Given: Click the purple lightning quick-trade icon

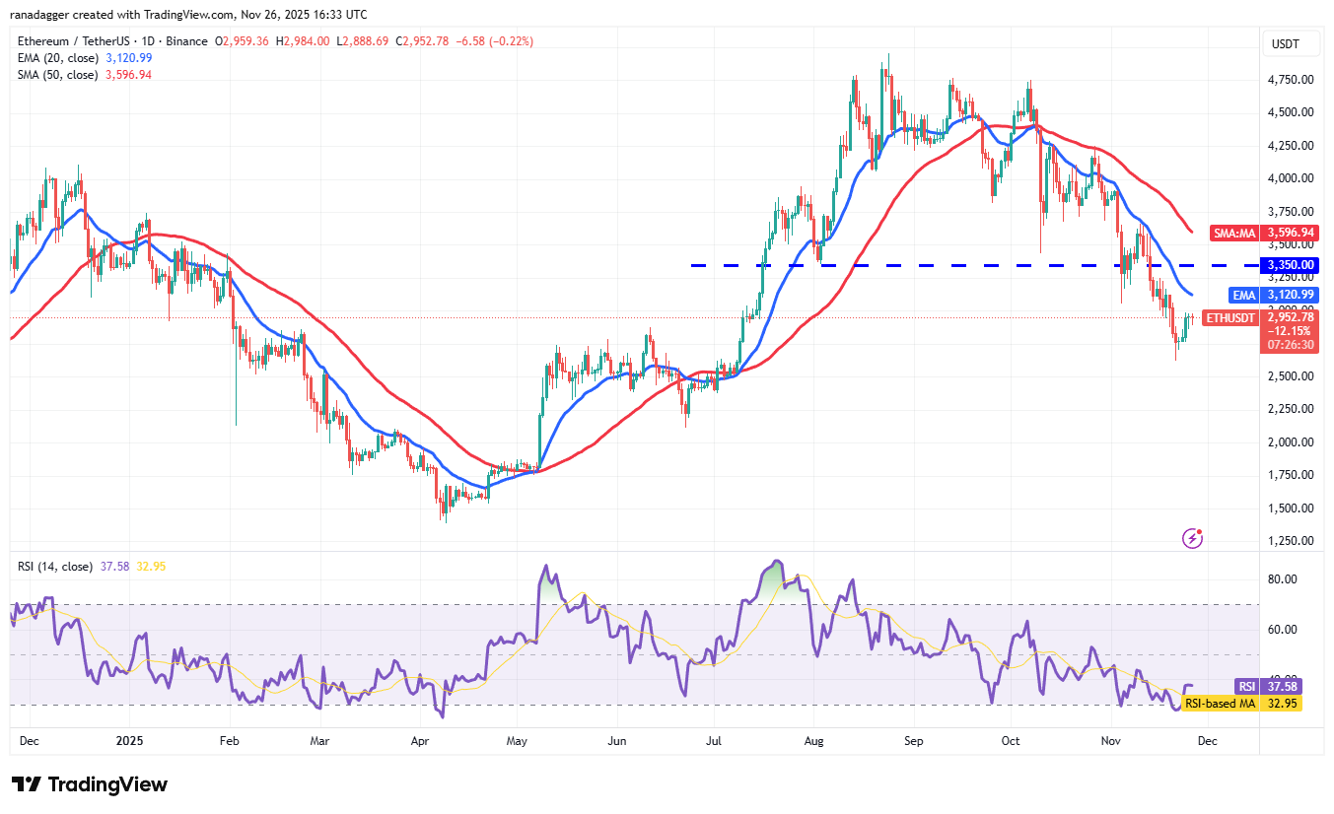Looking at the screenshot, I should 1193,537.
